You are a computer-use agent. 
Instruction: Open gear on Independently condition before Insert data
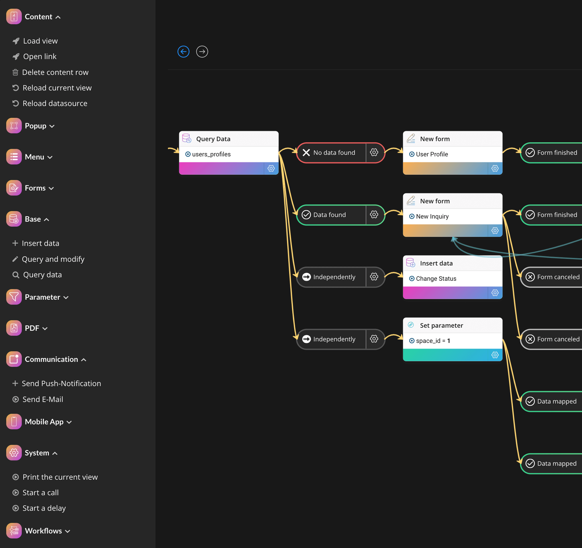[x=374, y=277]
